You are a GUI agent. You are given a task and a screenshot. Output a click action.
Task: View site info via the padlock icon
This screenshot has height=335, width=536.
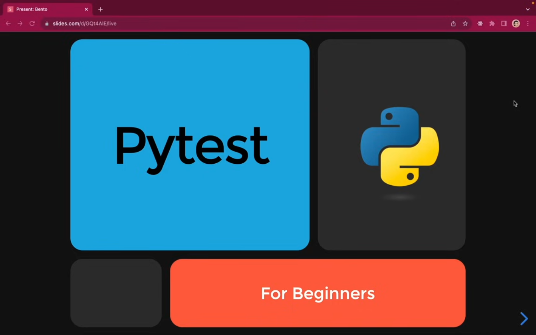[x=47, y=23]
